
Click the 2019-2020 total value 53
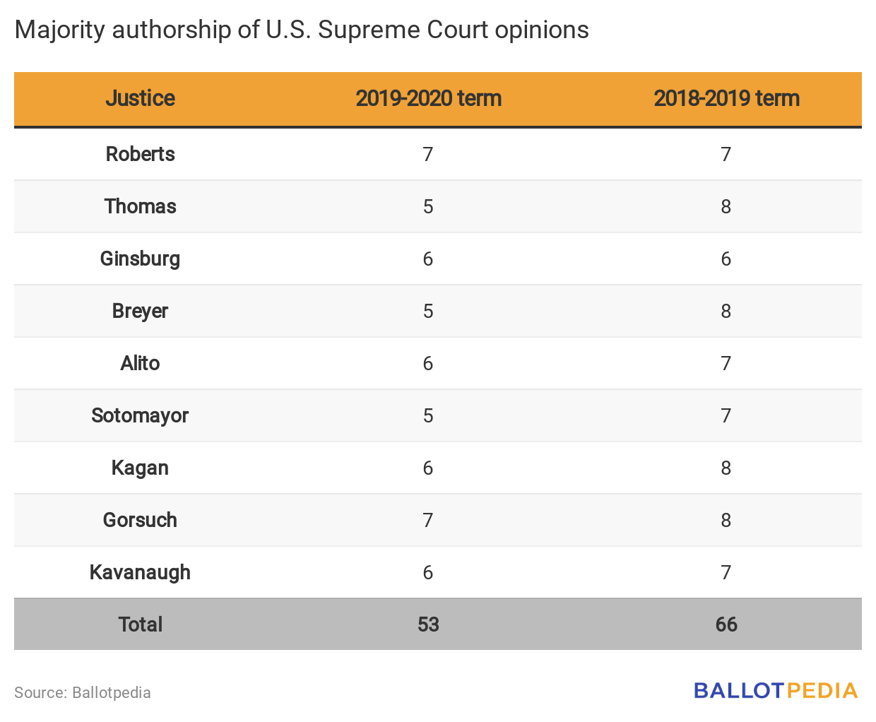428,625
